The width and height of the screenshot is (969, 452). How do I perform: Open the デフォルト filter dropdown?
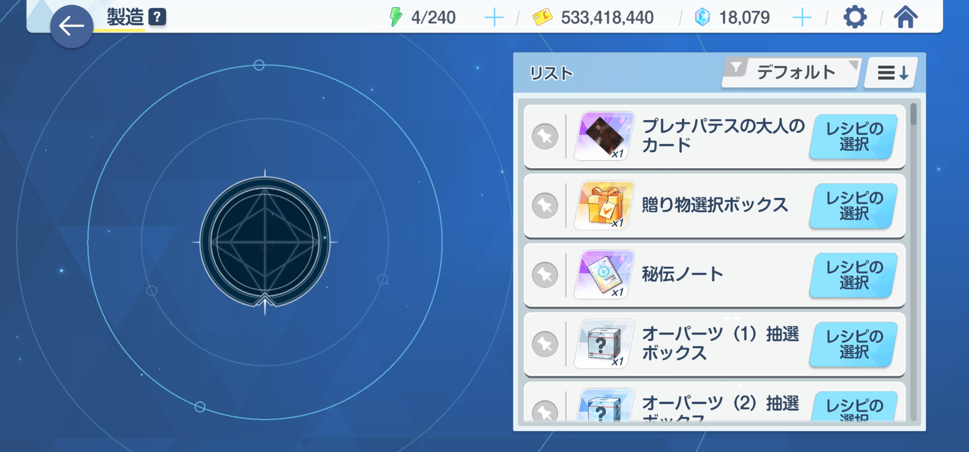pyautogui.click(x=791, y=72)
